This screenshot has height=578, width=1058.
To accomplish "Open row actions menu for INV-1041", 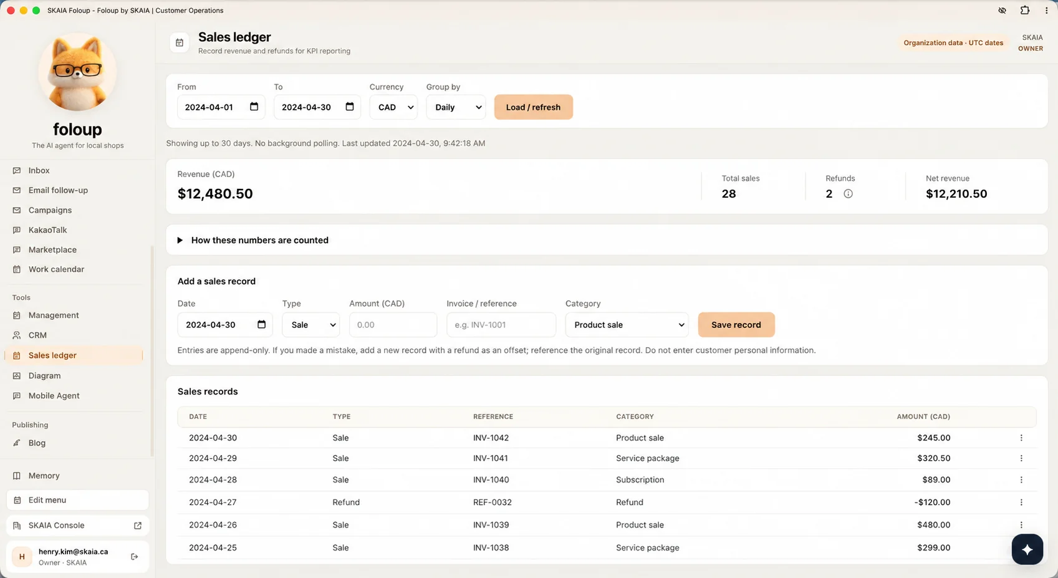I will pos(1021,458).
